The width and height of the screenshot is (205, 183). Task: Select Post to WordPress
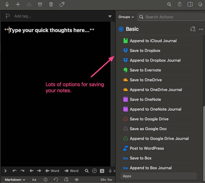(159, 148)
